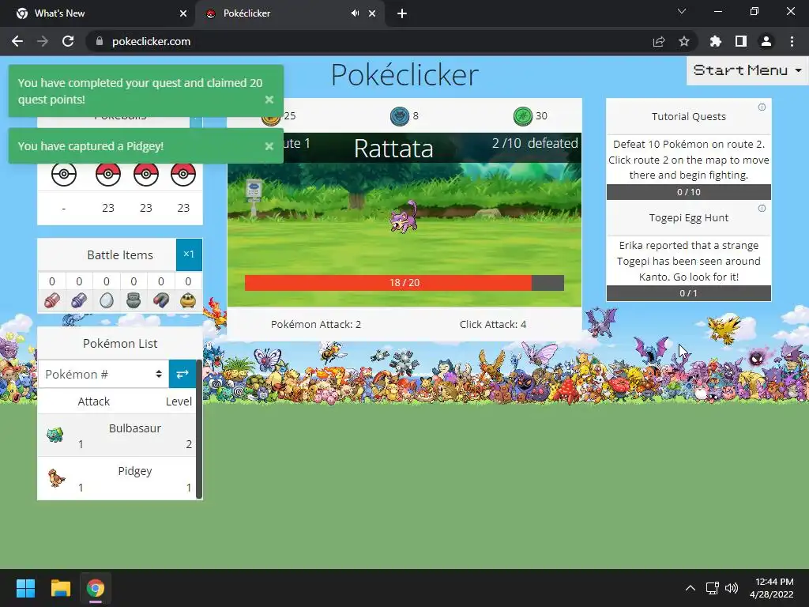Image resolution: width=809 pixels, height=607 pixels.
Task: Click the dungeon token currency icon
Action: pyautogui.click(x=399, y=116)
